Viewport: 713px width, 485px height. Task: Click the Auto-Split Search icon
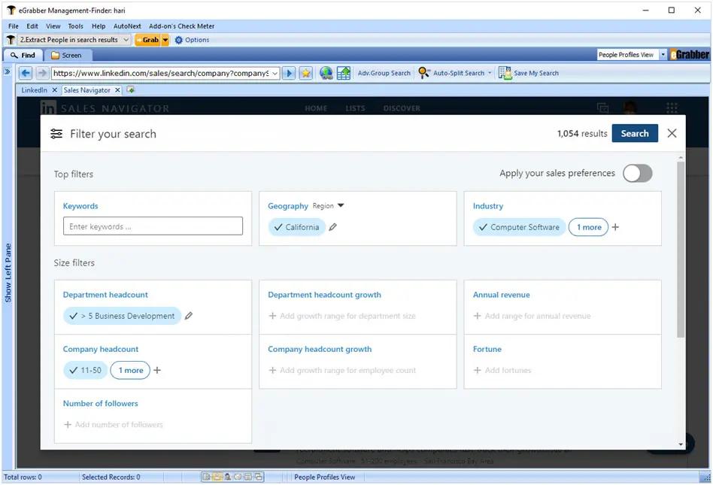pos(423,73)
